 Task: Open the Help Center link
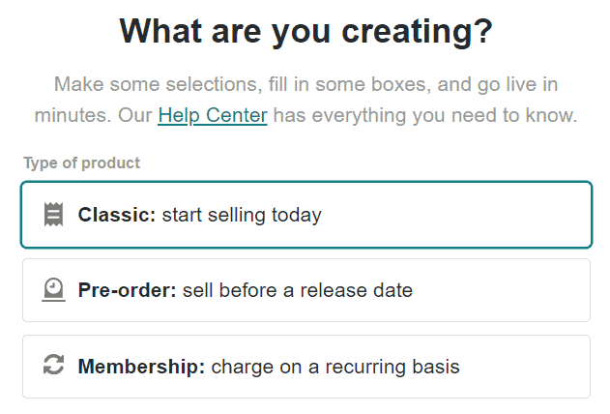(x=213, y=116)
